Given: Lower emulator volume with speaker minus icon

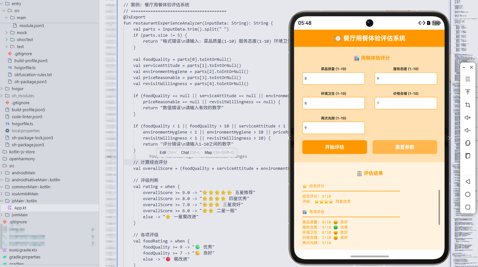Looking at the screenshot, I should tap(468, 130).
